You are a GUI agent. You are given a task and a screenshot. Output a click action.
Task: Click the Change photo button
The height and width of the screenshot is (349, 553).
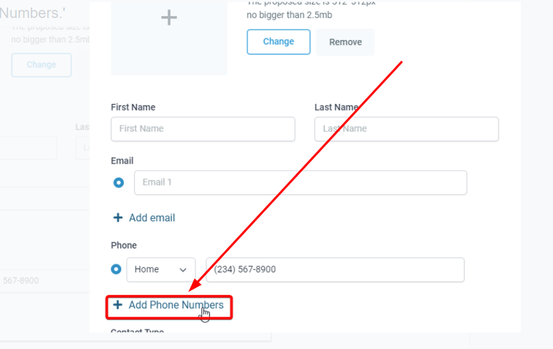[x=279, y=42]
